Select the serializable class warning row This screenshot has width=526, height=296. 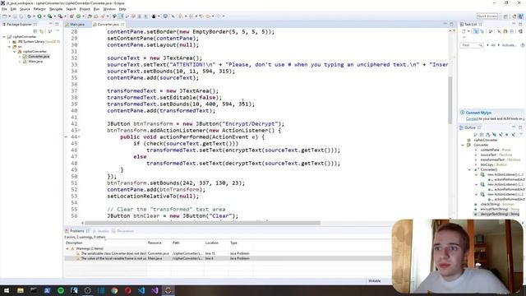click(x=228, y=253)
